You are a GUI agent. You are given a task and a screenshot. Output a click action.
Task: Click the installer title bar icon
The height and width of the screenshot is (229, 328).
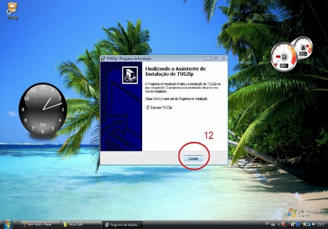point(103,58)
